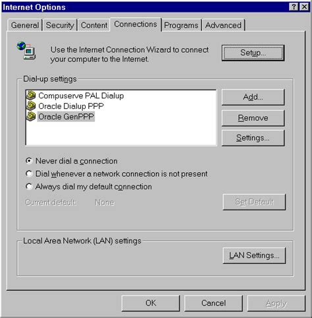The height and width of the screenshot is (318, 312).
Task: Click Add... to create a dial-up entry
Action: coord(253,97)
